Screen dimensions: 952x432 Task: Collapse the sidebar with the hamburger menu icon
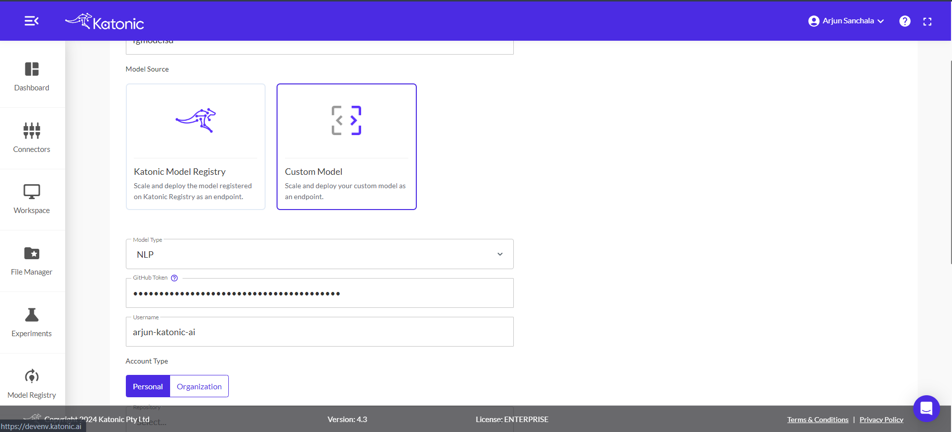coord(31,21)
